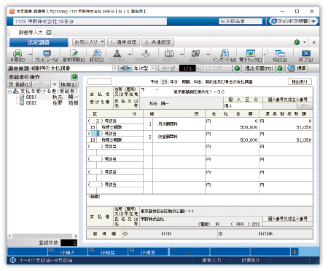The image size is (328, 271).
Task: Close the panel with the red x icon
Action: point(313,42)
